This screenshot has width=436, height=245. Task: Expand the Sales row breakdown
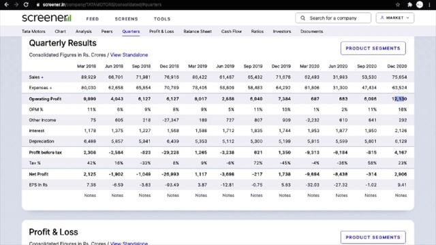(x=36, y=77)
